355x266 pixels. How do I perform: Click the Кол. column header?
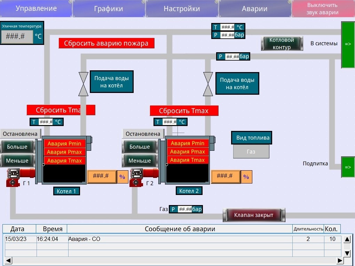pos(332,229)
